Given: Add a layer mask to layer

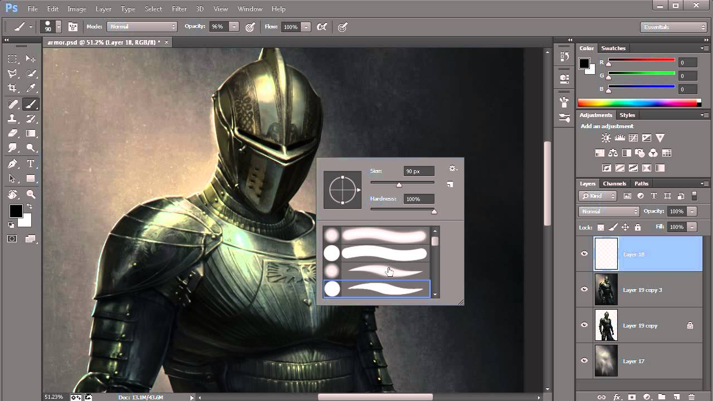Looking at the screenshot, I should click(632, 397).
